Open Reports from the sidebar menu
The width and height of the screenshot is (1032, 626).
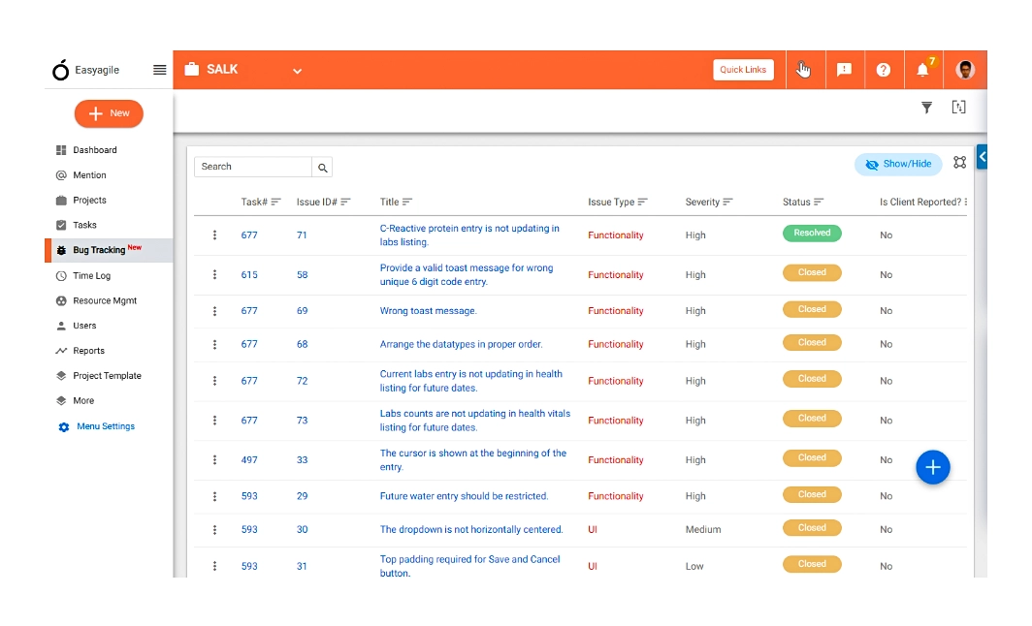tap(90, 350)
